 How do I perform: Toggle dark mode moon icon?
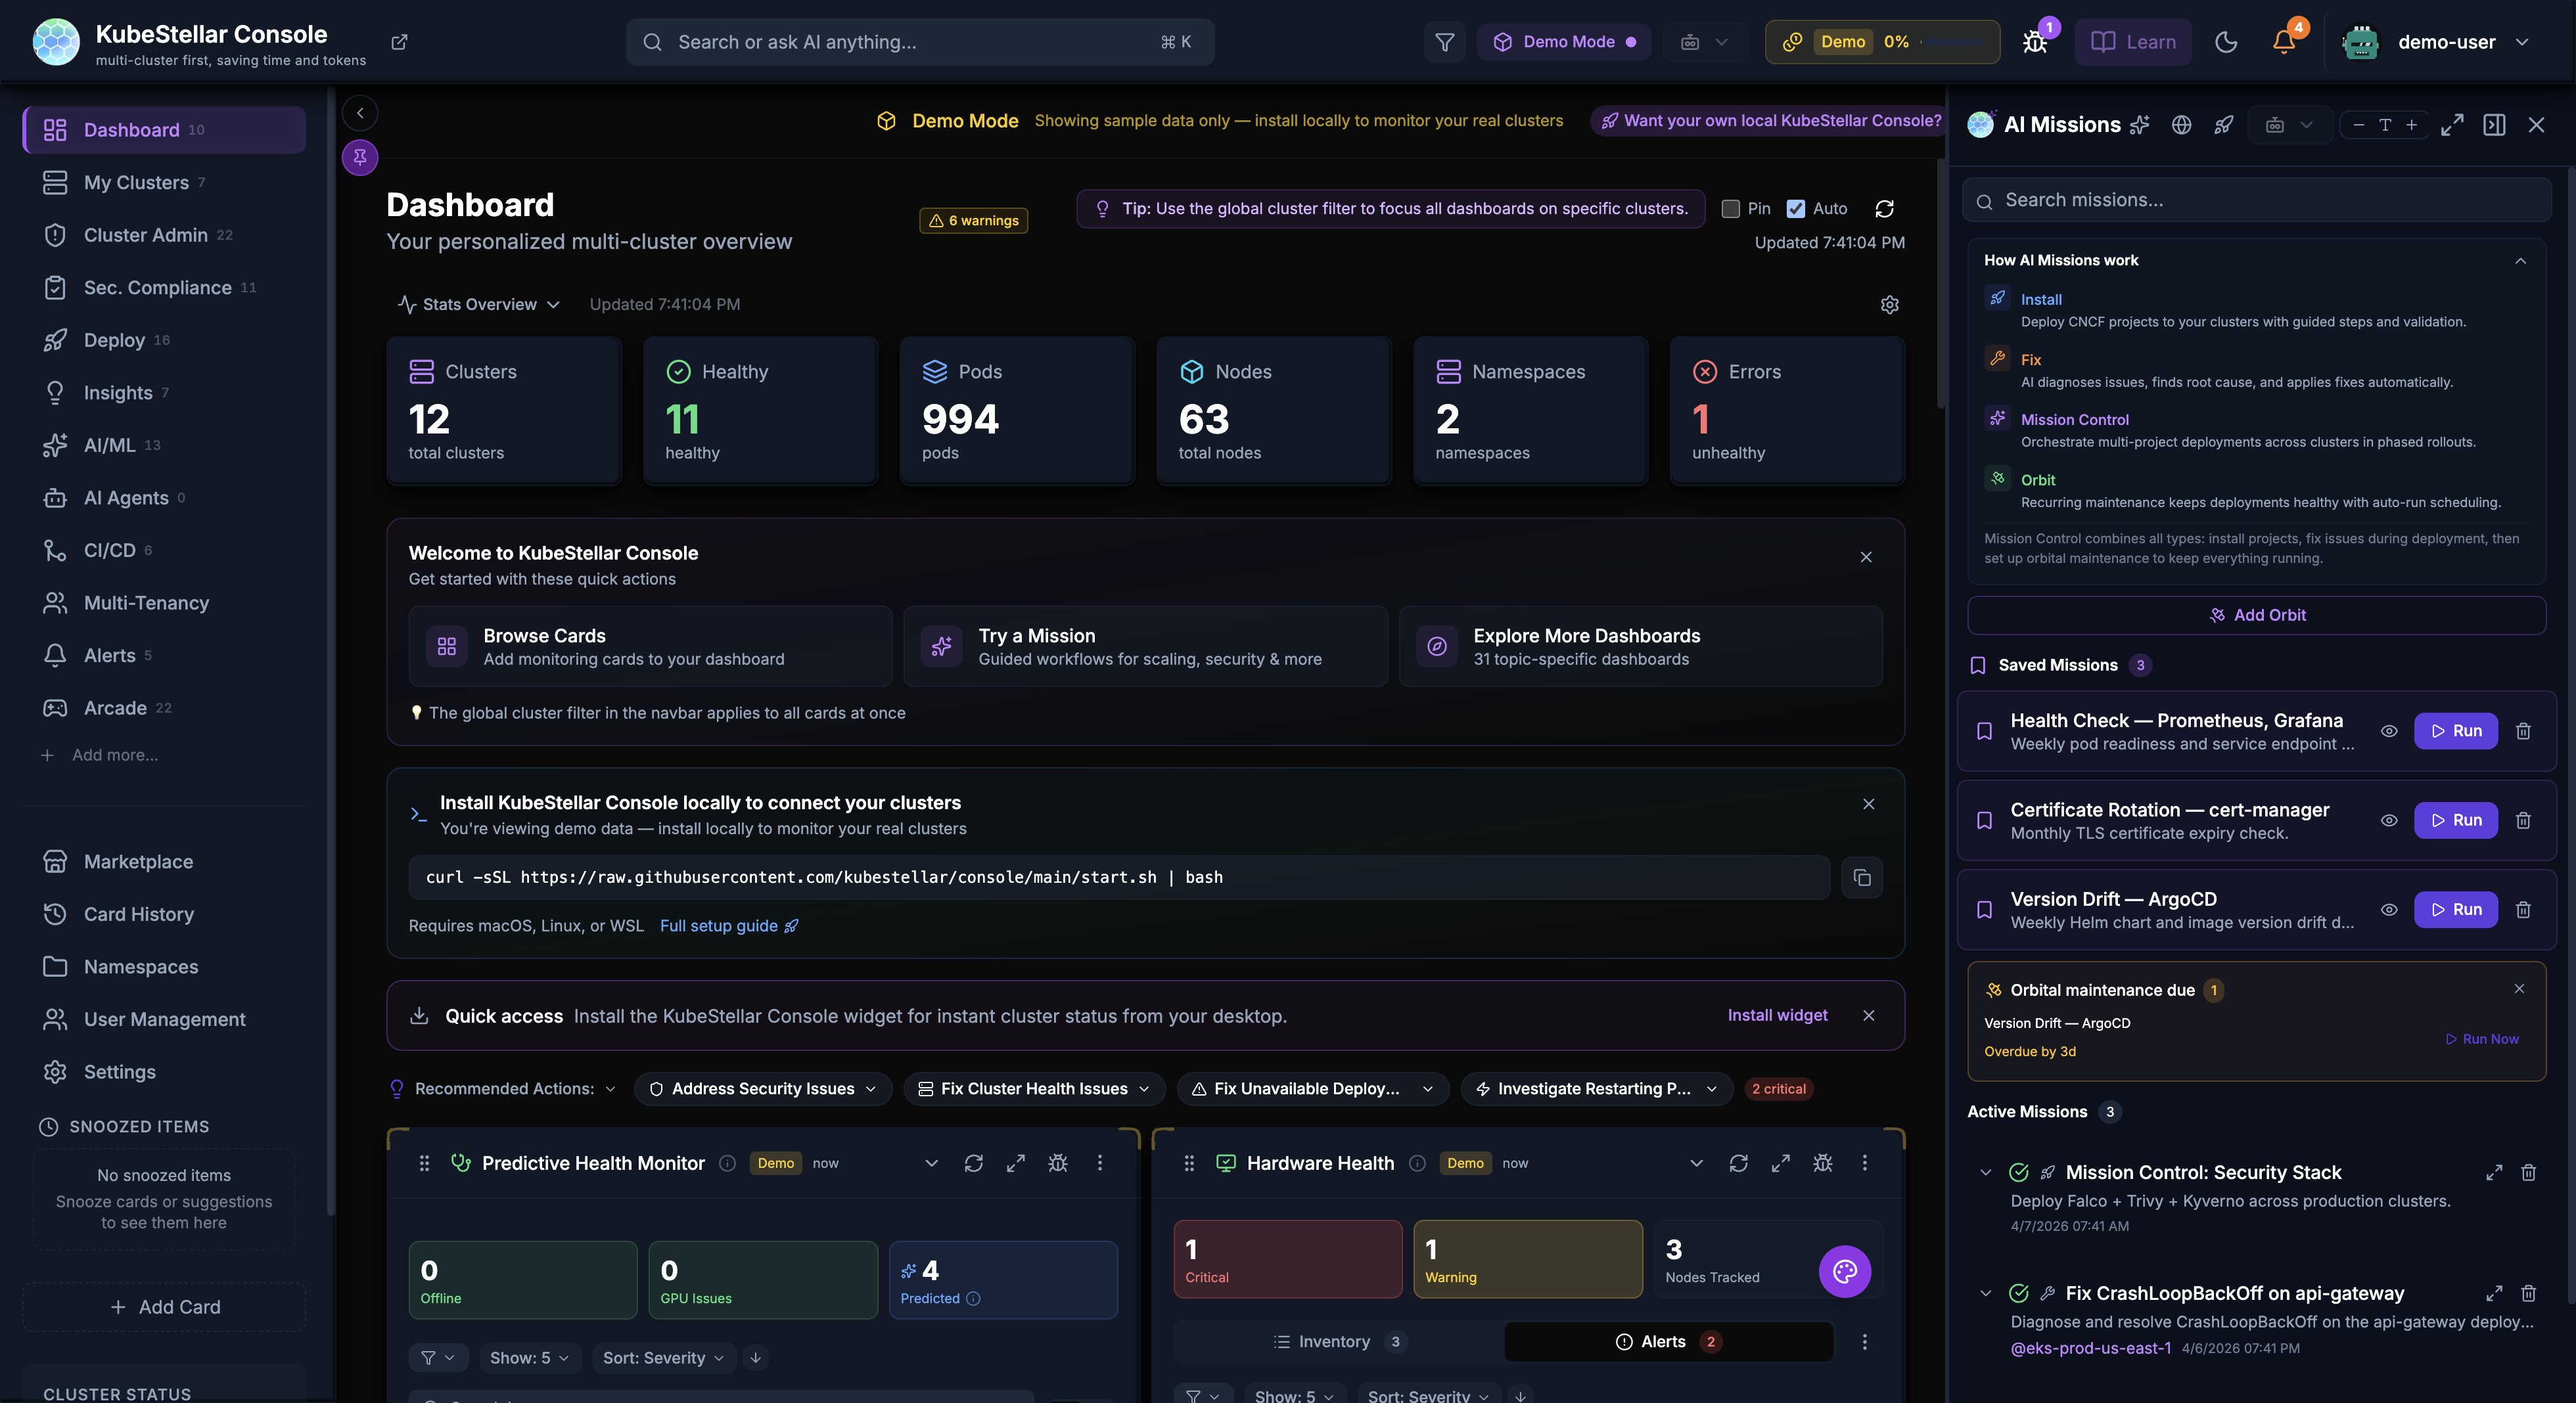pyautogui.click(x=2226, y=42)
